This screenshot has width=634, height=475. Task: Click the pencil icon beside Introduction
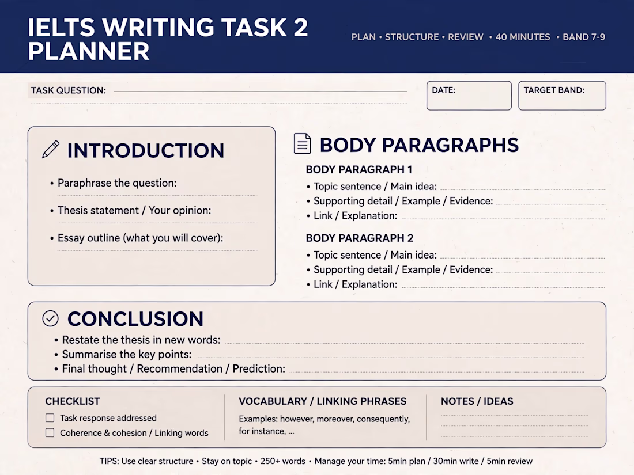(51, 150)
